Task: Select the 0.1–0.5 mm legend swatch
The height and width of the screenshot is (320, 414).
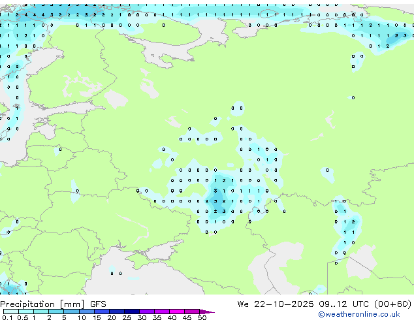Action: (11, 312)
